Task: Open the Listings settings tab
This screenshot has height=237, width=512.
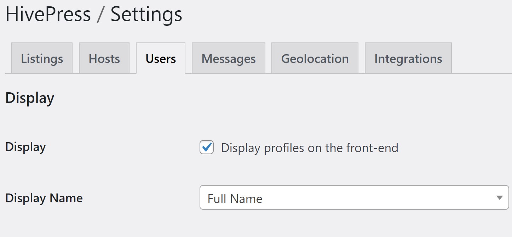Action: pyautogui.click(x=42, y=58)
